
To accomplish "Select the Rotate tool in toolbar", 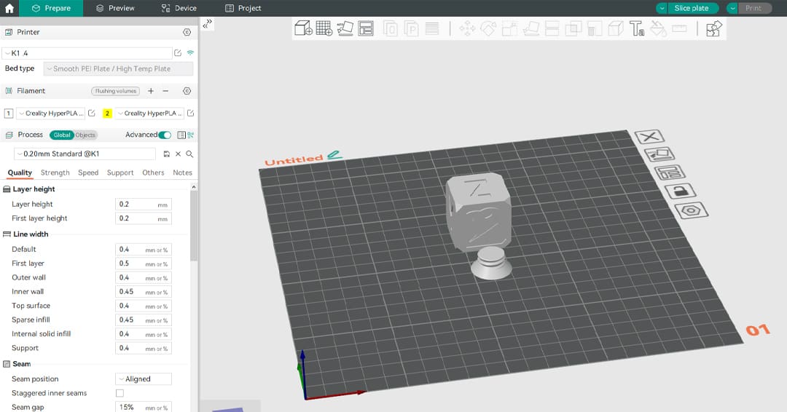I will [488, 28].
